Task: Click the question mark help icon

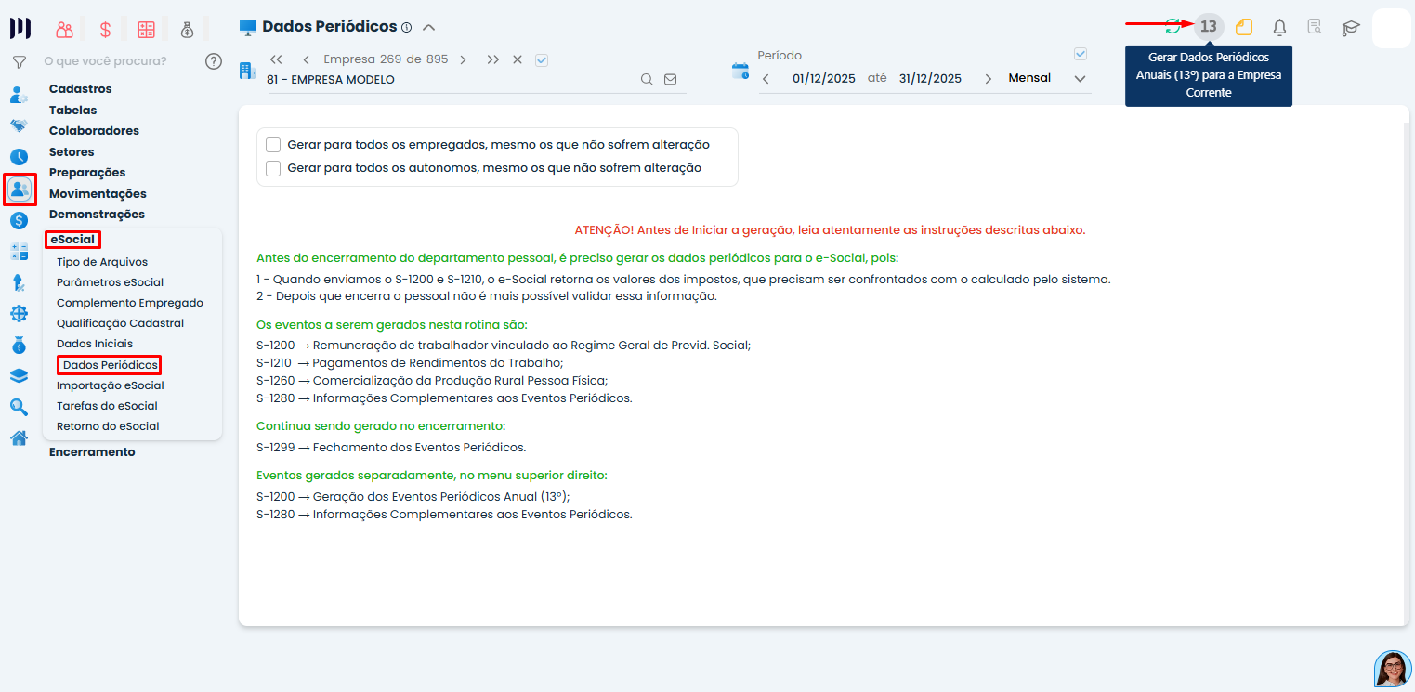Action: pos(214,61)
